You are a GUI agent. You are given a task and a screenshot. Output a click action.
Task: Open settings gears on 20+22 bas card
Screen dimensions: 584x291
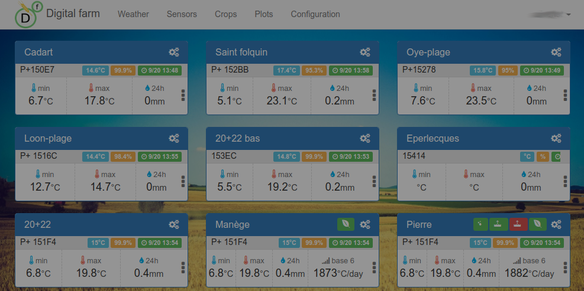pyautogui.click(x=365, y=139)
